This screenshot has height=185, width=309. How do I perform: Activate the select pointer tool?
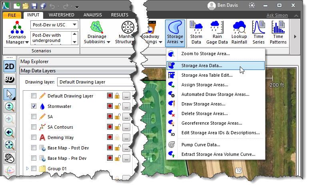9,94
